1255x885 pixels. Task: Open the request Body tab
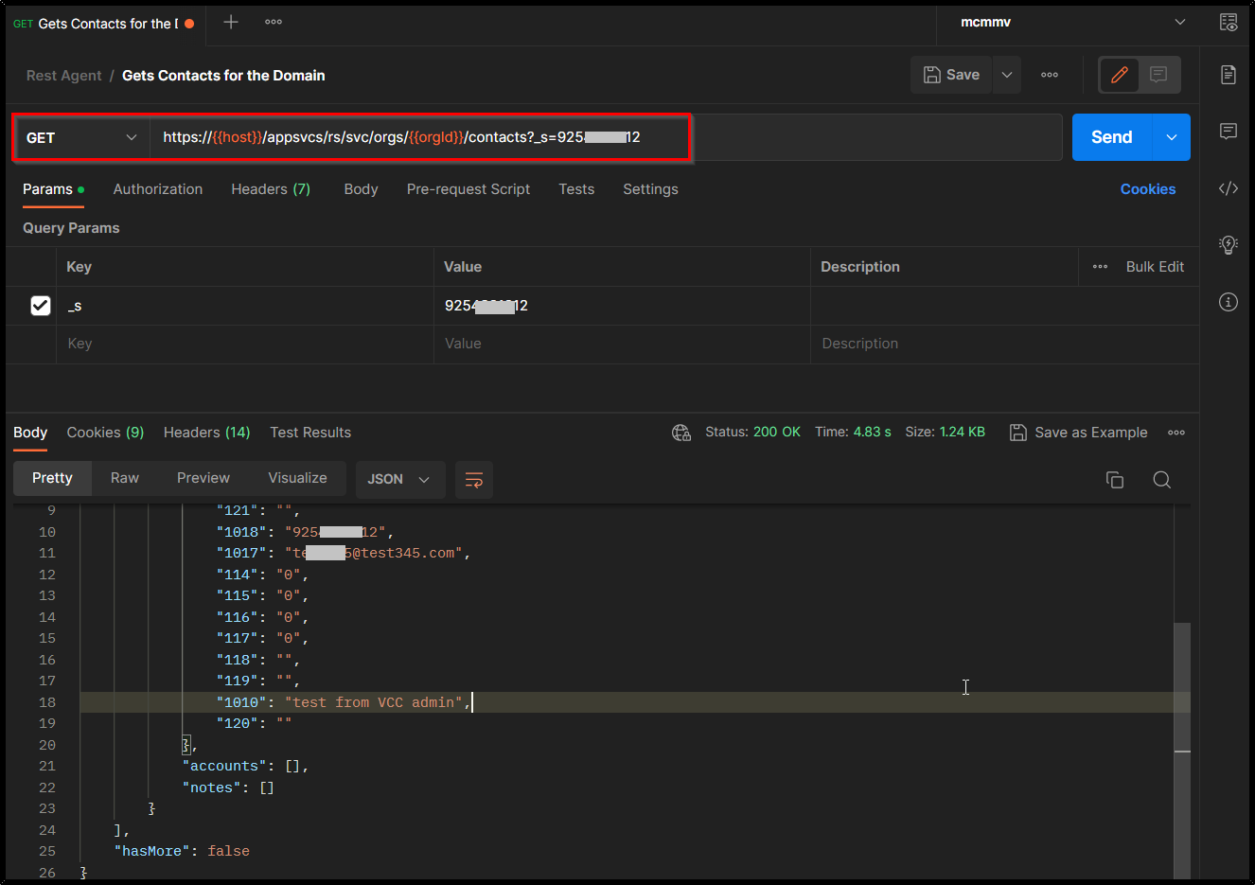pos(361,189)
